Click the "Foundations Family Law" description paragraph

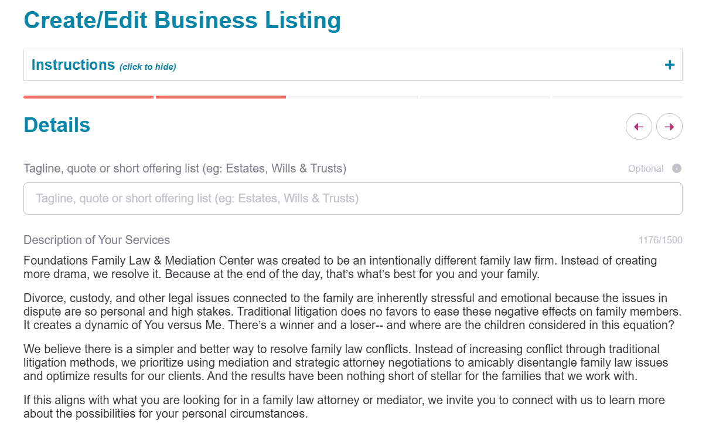click(340, 267)
